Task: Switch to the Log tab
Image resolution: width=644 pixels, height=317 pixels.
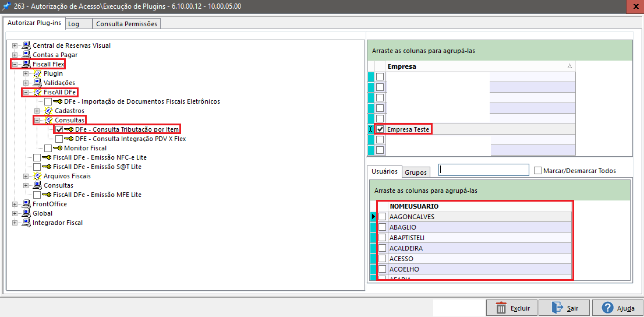Action: click(x=79, y=24)
